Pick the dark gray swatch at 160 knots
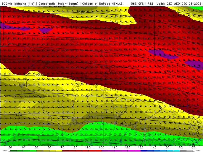This screenshot has height=152, width=203. [x=183, y=151]
